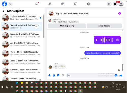Click the listing thumbnail beside Marketplace label
The height and width of the screenshot is (93, 127).
click(50, 20)
